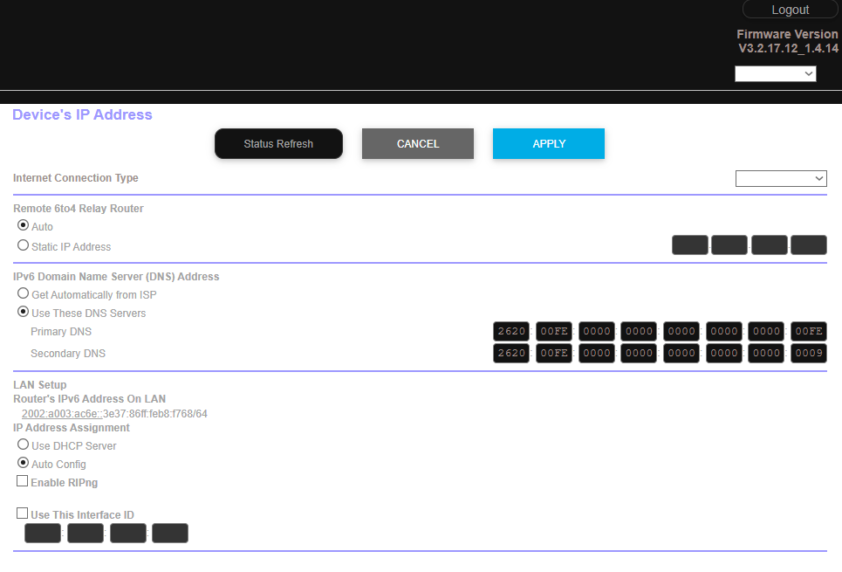Click the Logout button

click(790, 10)
